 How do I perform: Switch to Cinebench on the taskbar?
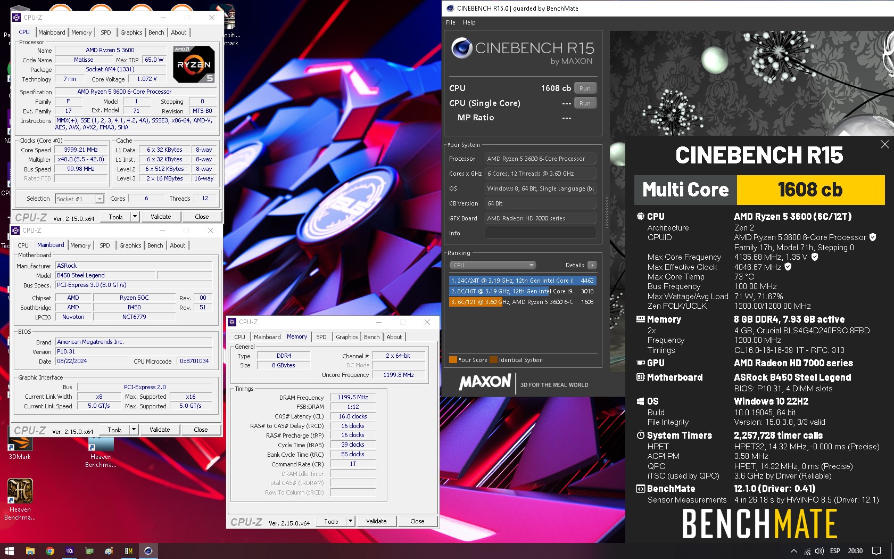(148, 551)
